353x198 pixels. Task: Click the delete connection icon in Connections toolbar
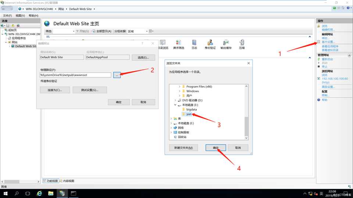pyautogui.click(x=18, y=26)
